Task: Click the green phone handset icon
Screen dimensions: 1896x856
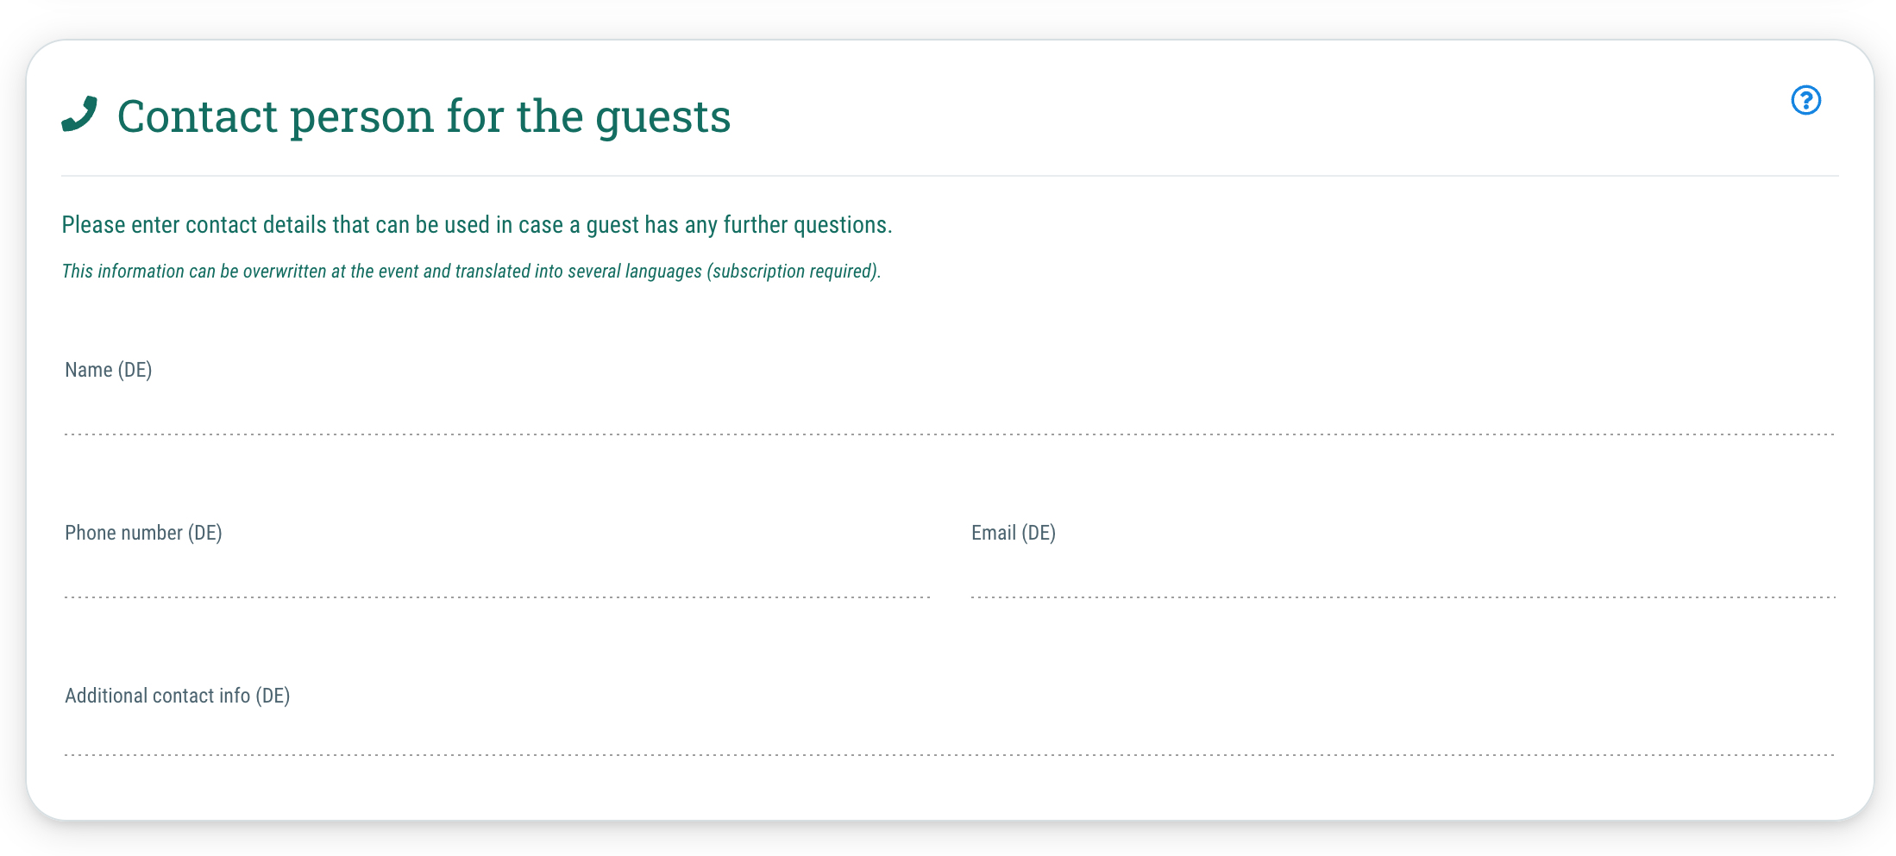Action: tap(79, 114)
